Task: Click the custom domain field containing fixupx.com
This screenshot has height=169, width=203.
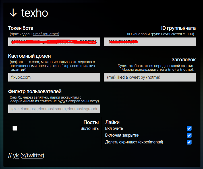Action: click(54, 77)
